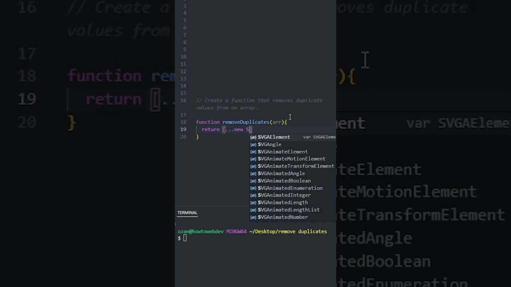Click the 'new' keyword on line 19
The height and width of the screenshot is (287, 511).
pyautogui.click(x=239, y=129)
